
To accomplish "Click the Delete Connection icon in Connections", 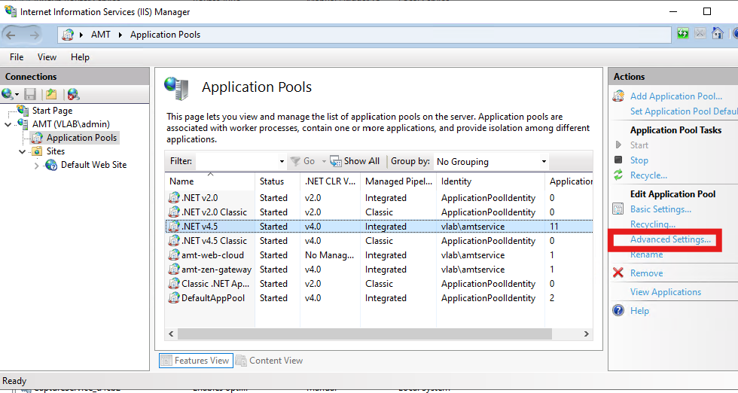I will tap(73, 94).
